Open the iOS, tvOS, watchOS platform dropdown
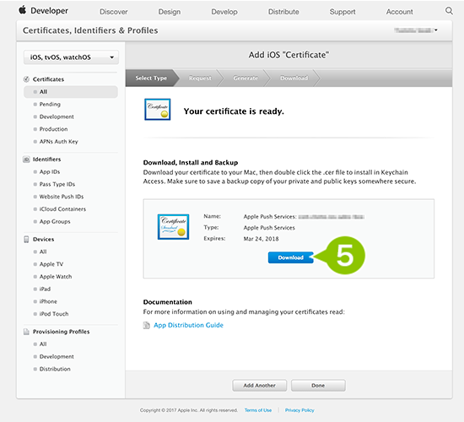This screenshot has width=464, height=422. coord(71,57)
